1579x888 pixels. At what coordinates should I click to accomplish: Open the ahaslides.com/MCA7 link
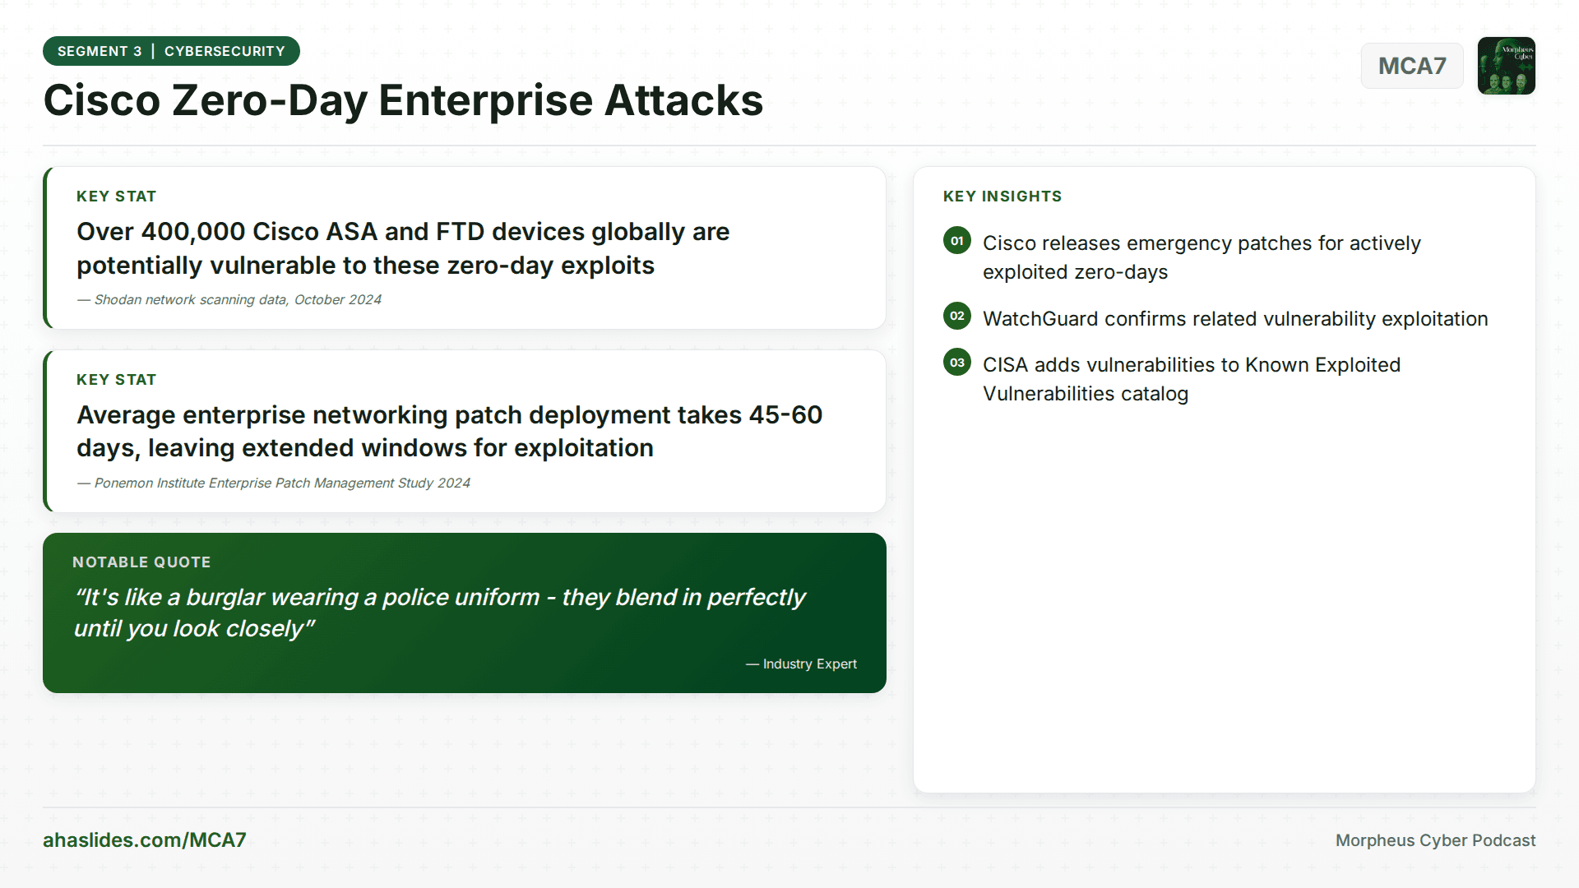[x=145, y=839]
